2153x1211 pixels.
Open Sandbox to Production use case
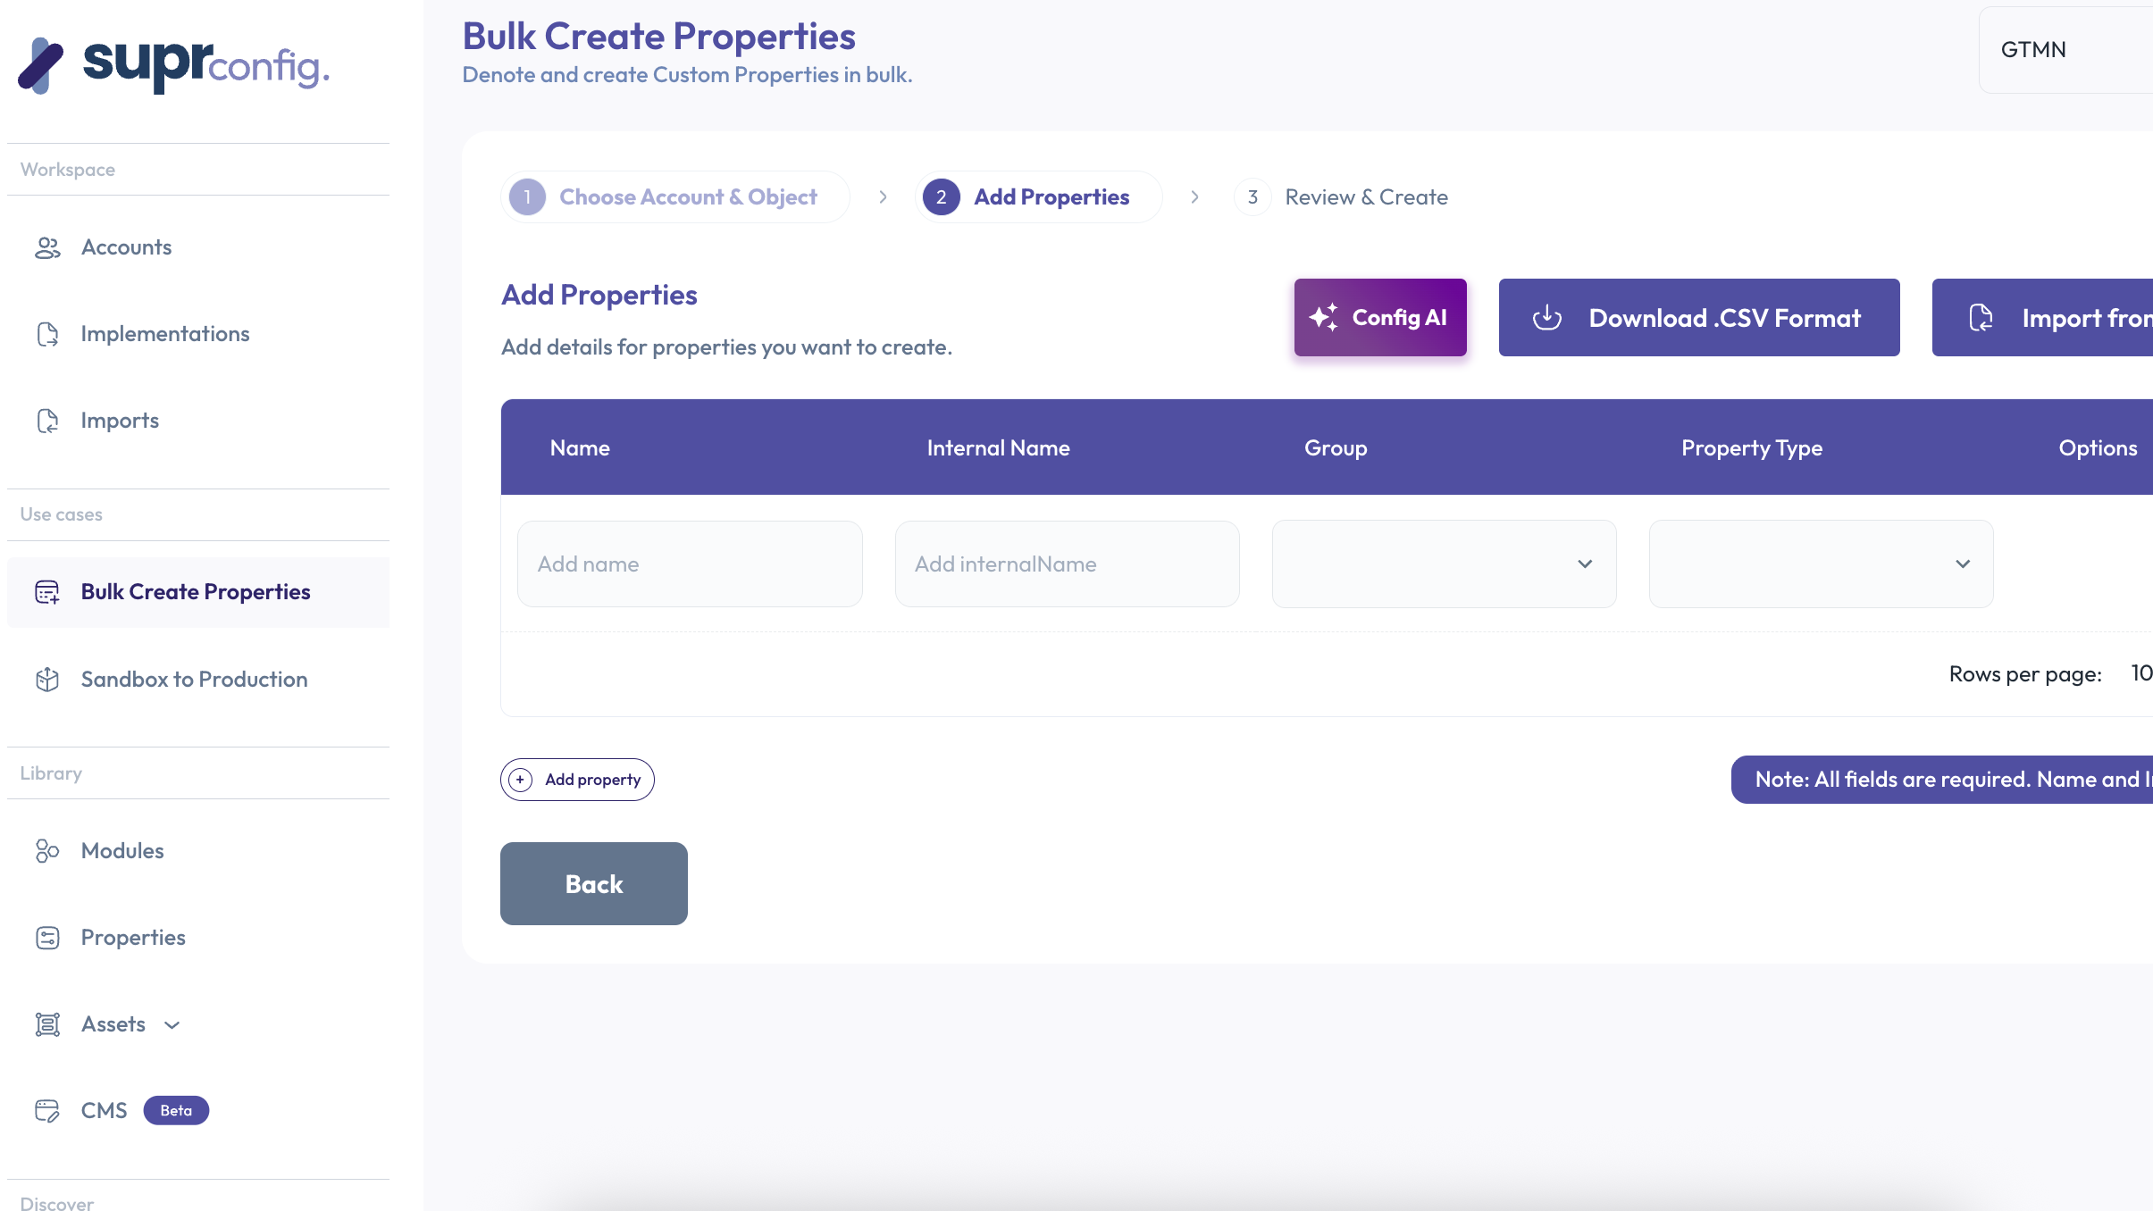click(x=193, y=679)
